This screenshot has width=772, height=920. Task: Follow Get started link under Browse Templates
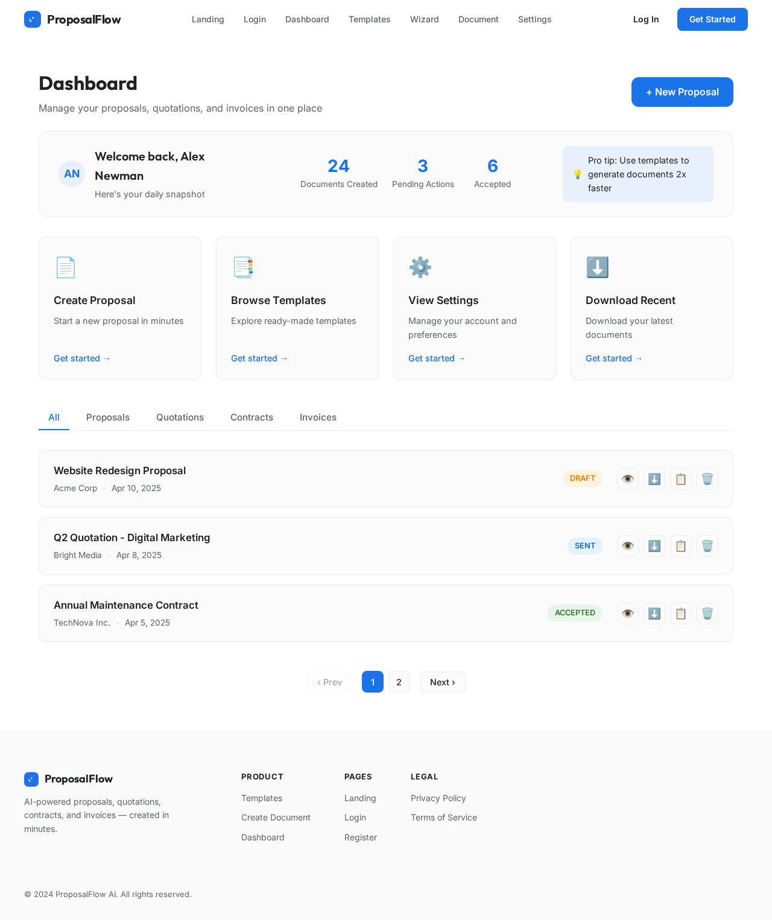click(259, 358)
